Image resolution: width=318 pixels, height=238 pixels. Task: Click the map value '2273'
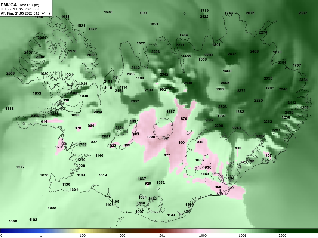[x=241, y=91]
